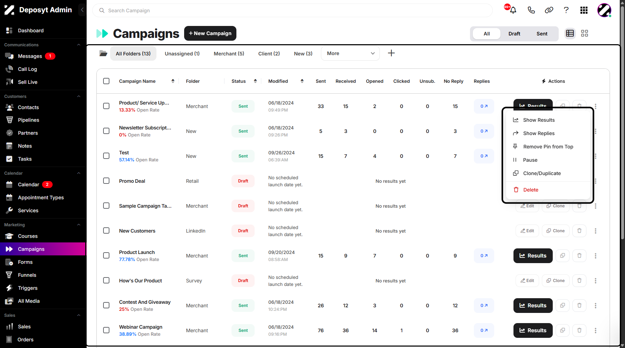Image resolution: width=625 pixels, height=348 pixels.
Task: Check the New Customers row checkbox
Action: 106,230
